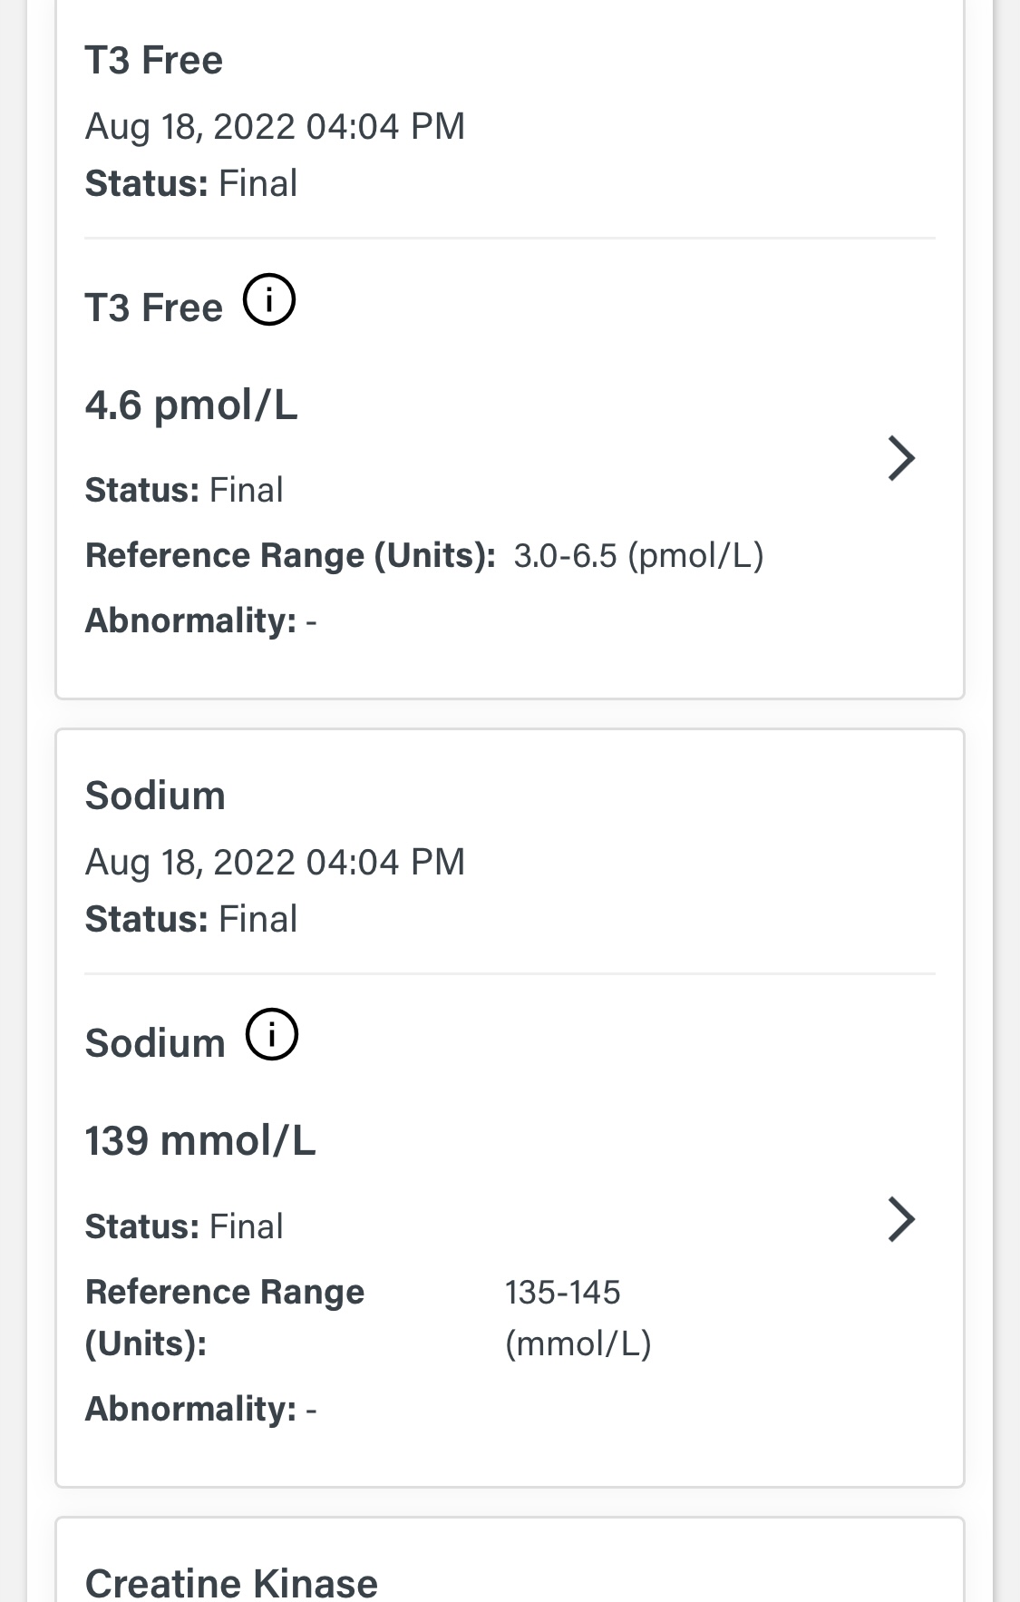Tap the Sodium card's Aug 18 date
Viewport: 1020px width, 1602px height.
coord(275,862)
